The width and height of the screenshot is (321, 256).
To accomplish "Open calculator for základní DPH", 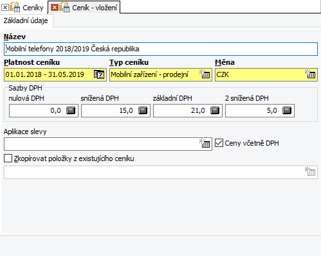I will pos(215,110).
